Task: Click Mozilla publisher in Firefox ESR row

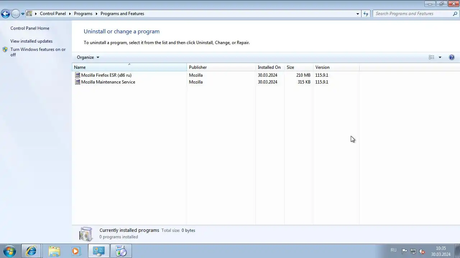Action: pyautogui.click(x=196, y=75)
